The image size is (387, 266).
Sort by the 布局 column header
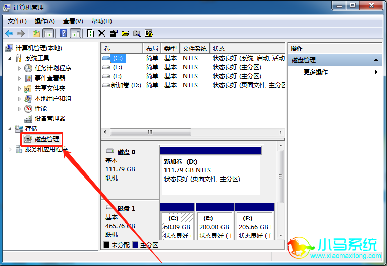pos(152,48)
